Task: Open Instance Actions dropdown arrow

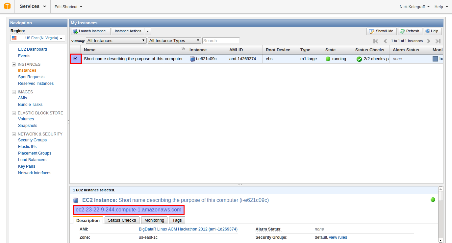Action: pos(148,32)
